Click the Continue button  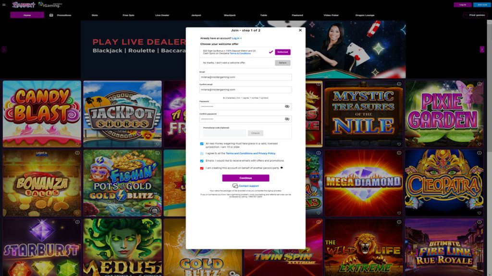[x=246, y=178]
